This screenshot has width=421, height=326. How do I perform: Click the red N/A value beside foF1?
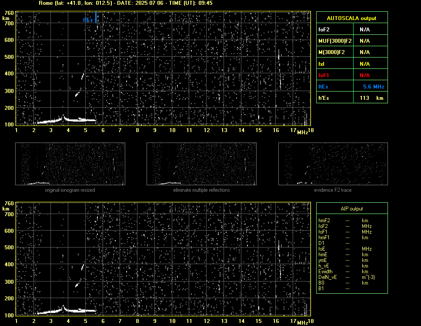pyautogui.click(x=365, y=75)
